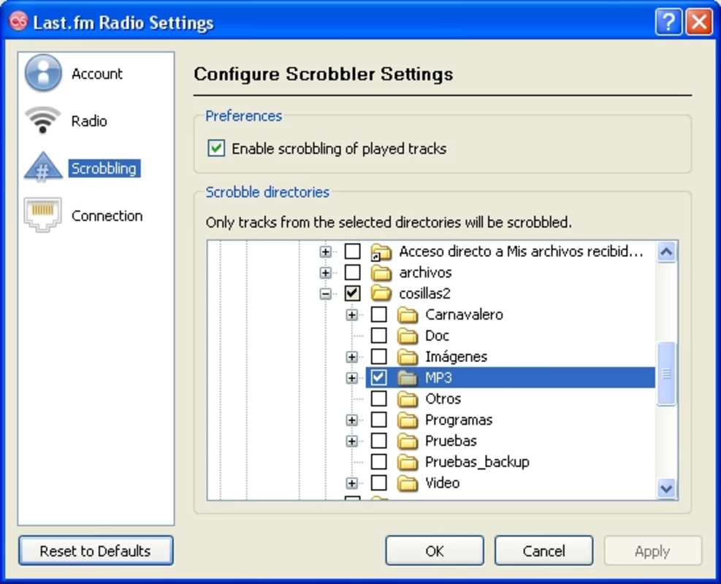721x584 pixels.
Task: Click the Help question mark button
Action: tap(668, 22)
